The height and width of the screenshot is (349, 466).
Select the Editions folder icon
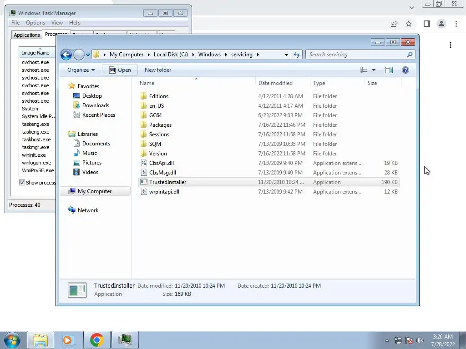143,96
